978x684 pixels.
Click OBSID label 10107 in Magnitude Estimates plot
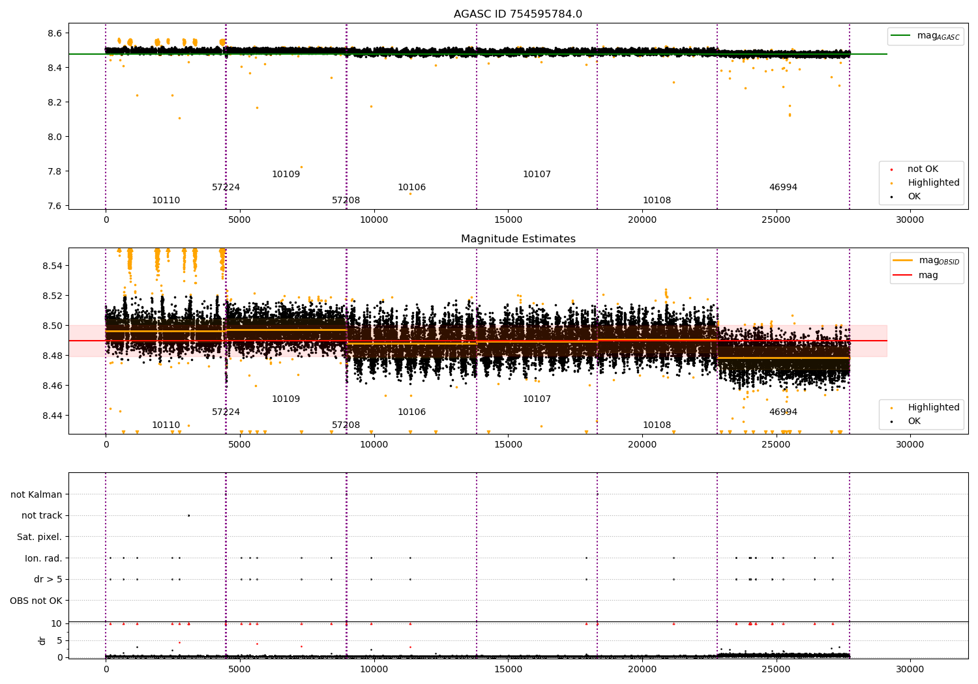537,399
